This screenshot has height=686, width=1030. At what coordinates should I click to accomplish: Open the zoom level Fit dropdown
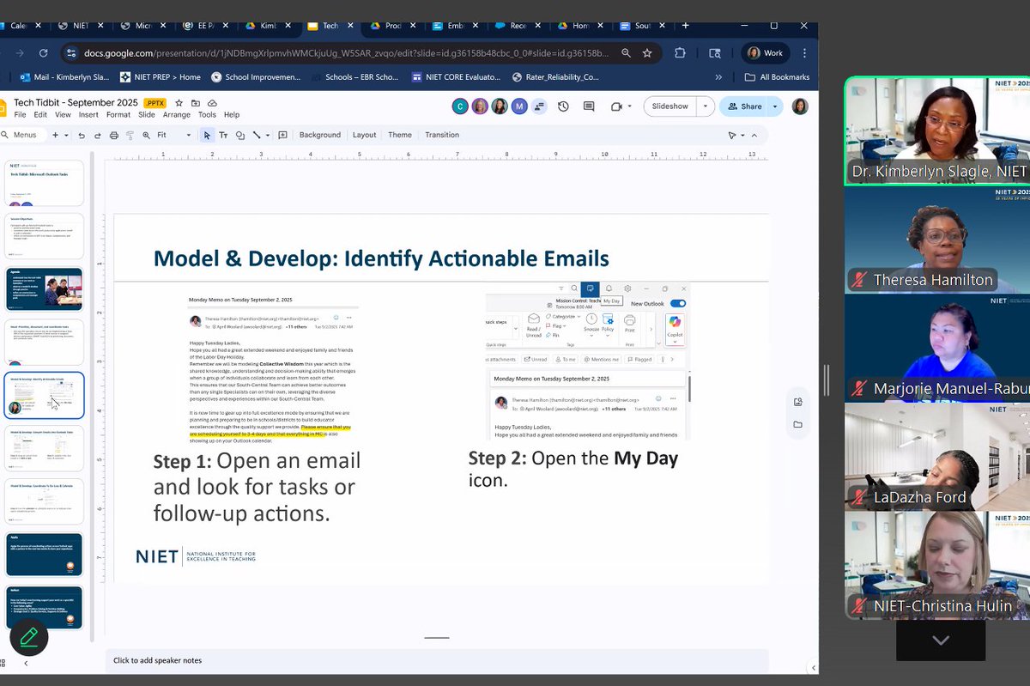coord(174,135)
